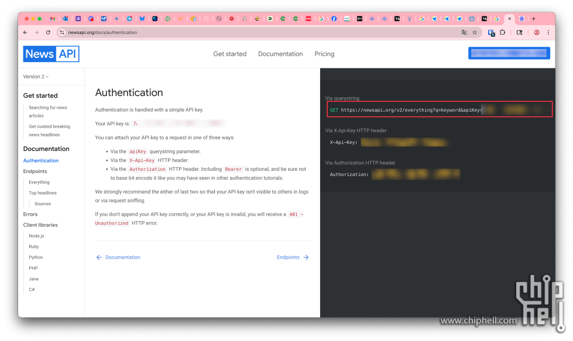
Task: Click the 401 - Unauthorized error code
Action: click(199, 219)
